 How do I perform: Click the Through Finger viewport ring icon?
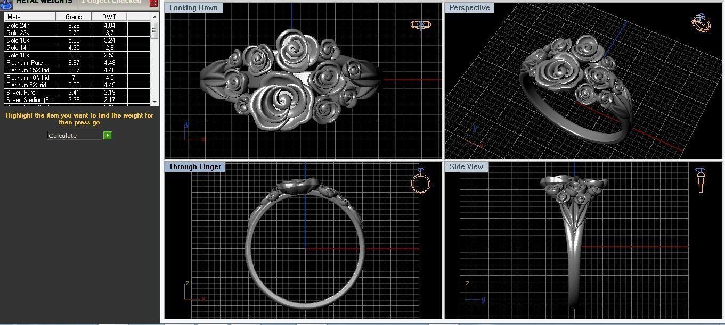point(420,181)
